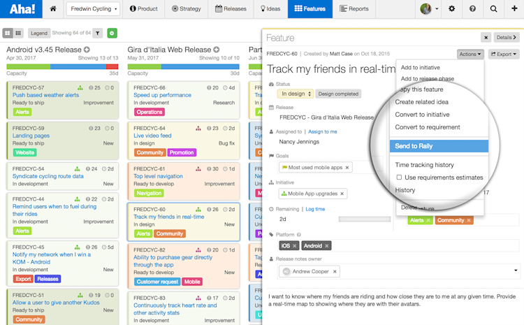Remove the Most used mobile apps goal
The image size is (524, 325).
(347, 168)
